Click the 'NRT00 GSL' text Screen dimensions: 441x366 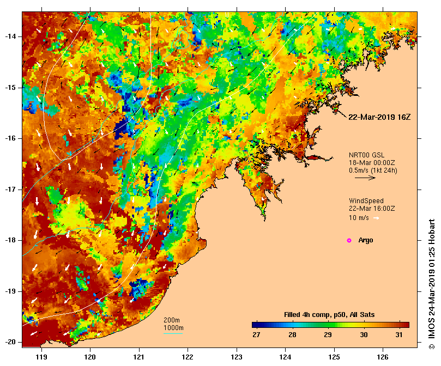[x=366, y=155]
